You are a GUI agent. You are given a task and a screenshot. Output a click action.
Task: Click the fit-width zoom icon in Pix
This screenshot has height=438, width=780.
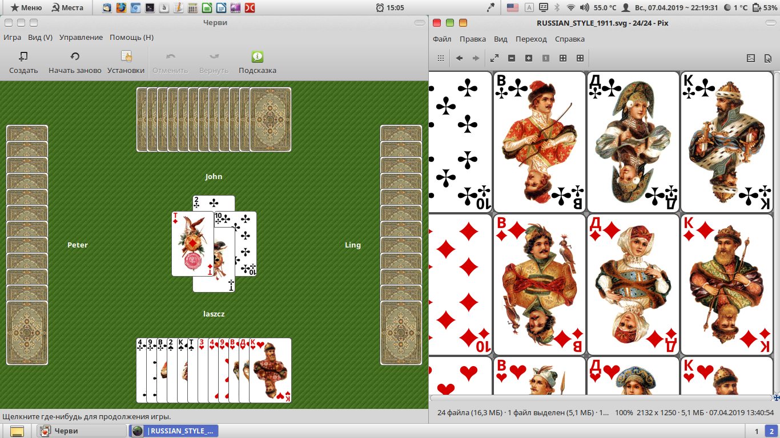coord(580,58)
